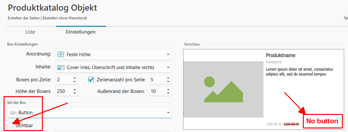The width and height of the screenshot is (348, 132).
Task: Uncheck Zeilenanzahl pro Seite checkbox
Action: click(91, 79)
